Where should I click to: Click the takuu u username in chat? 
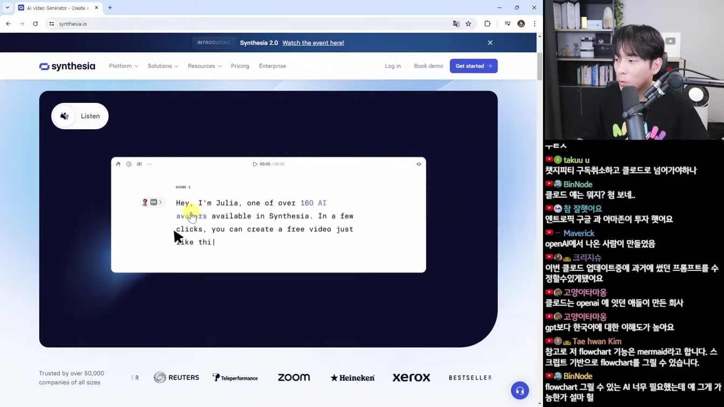[x=576, y=160]
